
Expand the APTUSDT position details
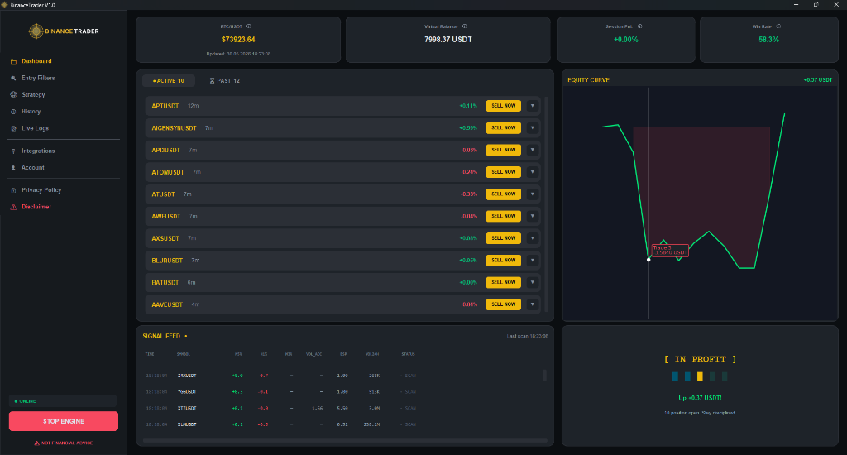tap(533, 106)
